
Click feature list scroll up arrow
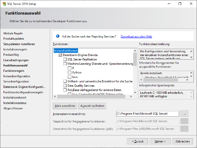(135, 51)
